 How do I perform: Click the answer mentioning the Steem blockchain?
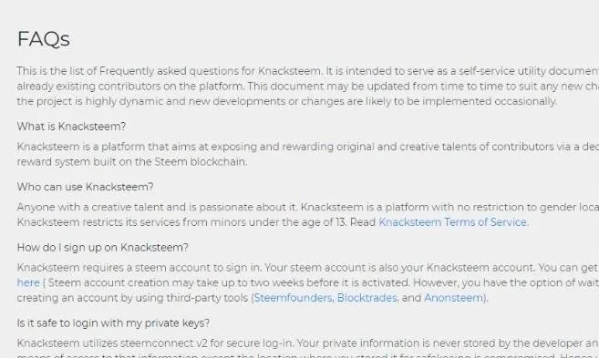point(308,154)
